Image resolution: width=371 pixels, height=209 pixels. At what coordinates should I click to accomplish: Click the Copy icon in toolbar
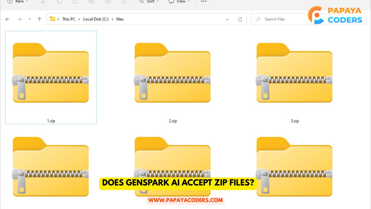pyautogui.click(x=59, y=2)
